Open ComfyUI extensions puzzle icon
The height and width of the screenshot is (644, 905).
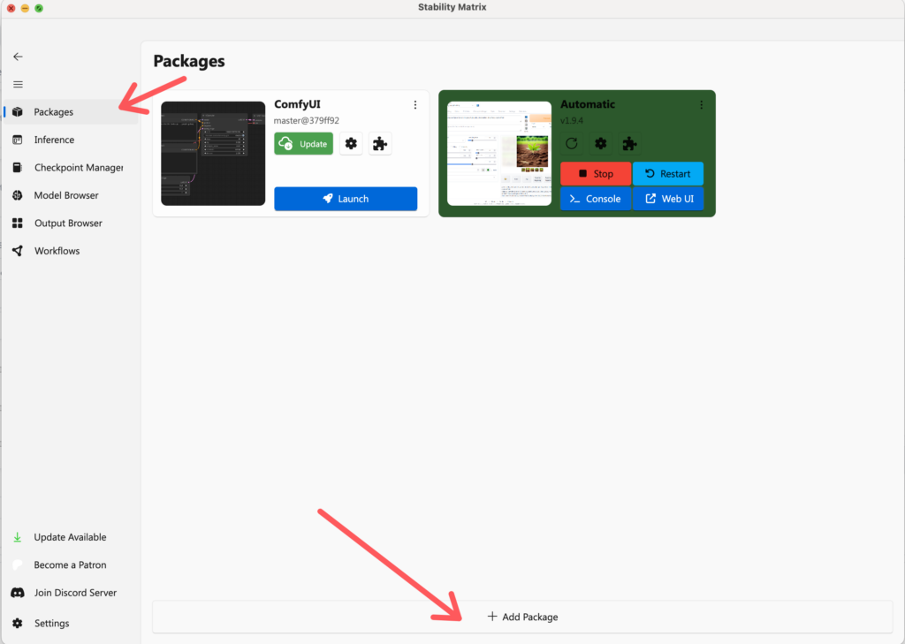380,144
